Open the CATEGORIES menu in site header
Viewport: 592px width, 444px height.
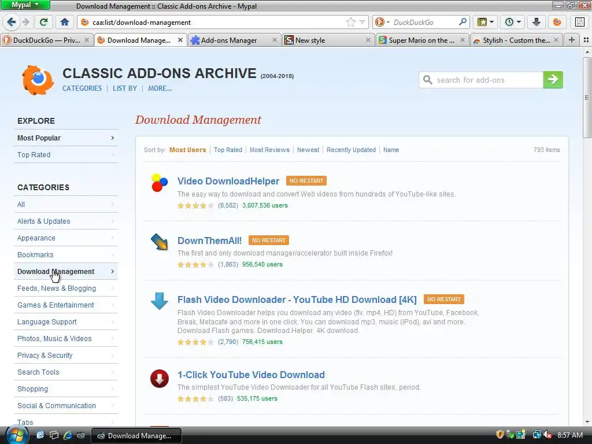[82, 88]
